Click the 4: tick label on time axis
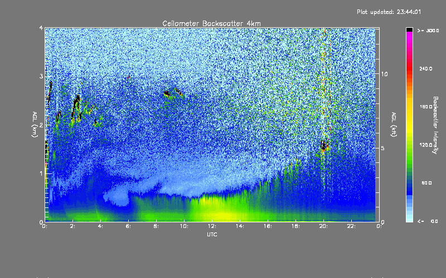The width and height of the screenshot is (446, 278). click(x=101, y=226)
